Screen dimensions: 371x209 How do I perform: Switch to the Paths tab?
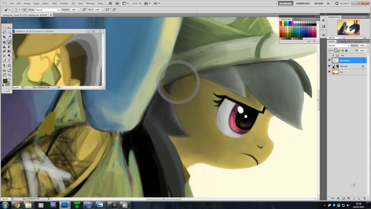tap(350, 42)
